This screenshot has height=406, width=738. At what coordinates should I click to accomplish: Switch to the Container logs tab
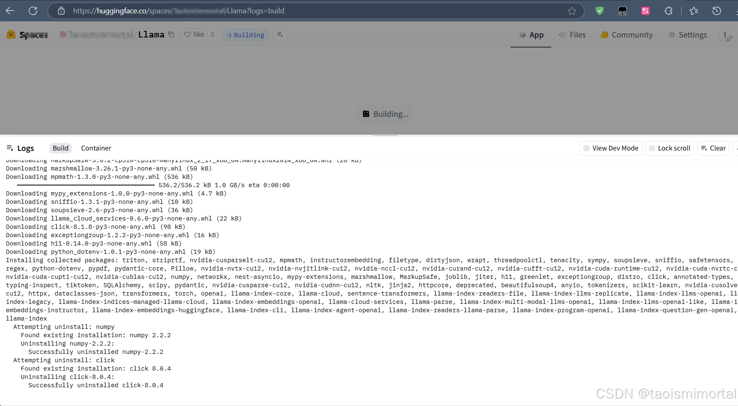[x=96, y=148]
